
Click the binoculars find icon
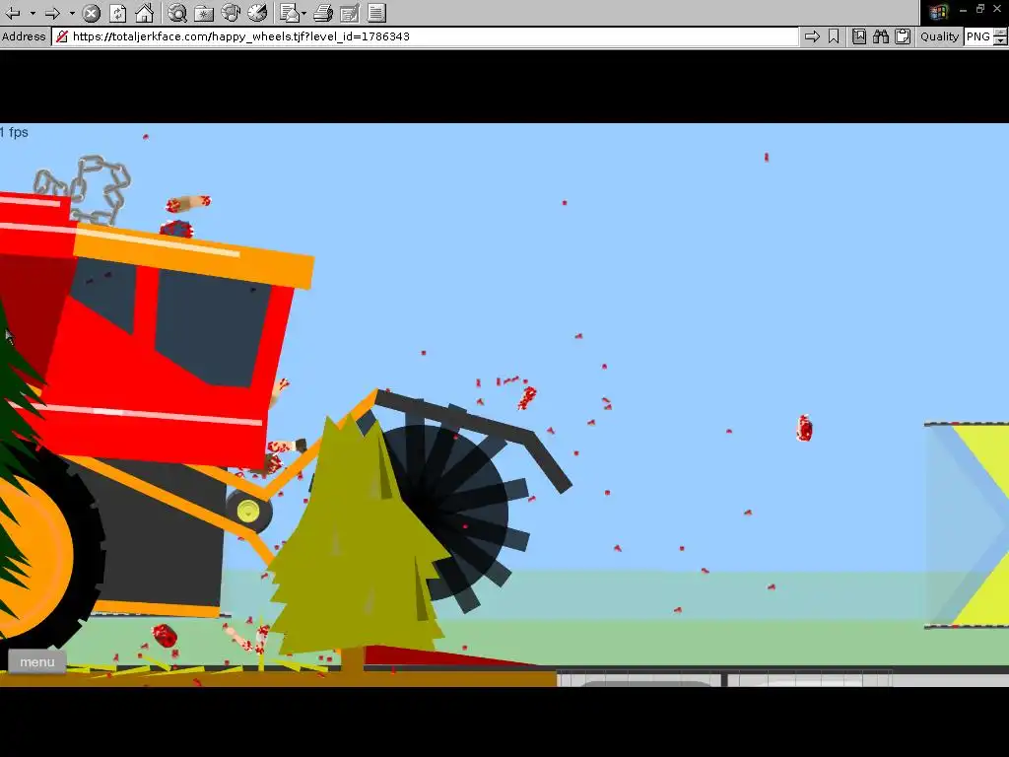(881, 36)
